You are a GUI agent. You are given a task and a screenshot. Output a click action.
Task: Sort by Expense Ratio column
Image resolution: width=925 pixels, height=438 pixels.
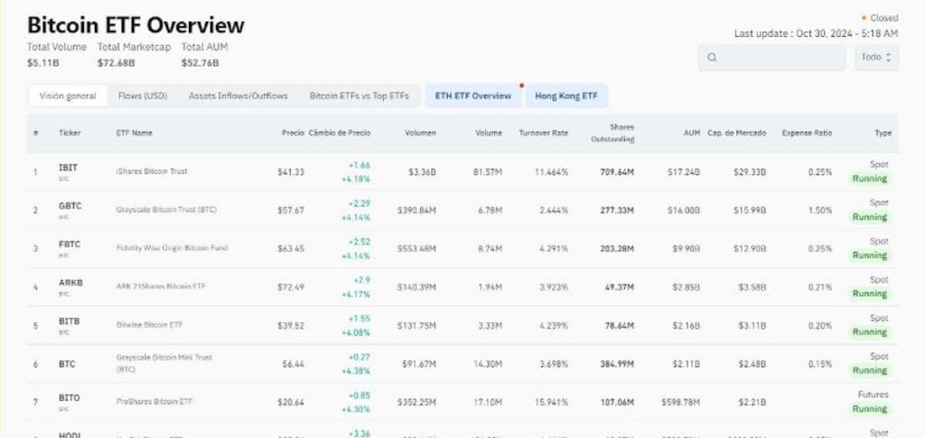(x=807, y=134)
